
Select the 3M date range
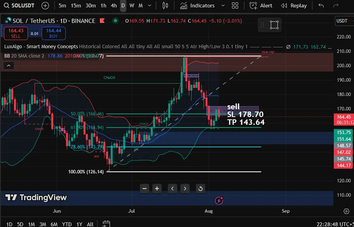43,224
